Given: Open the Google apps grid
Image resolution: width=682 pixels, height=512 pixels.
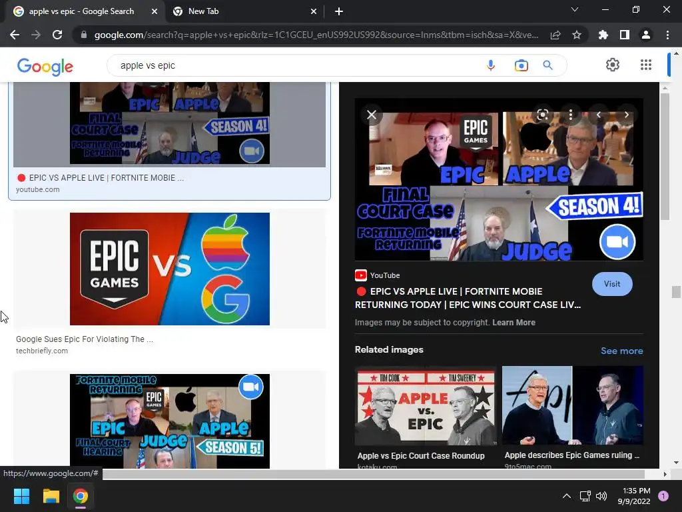Looking at the screenshot, I should tap(646, 65).
